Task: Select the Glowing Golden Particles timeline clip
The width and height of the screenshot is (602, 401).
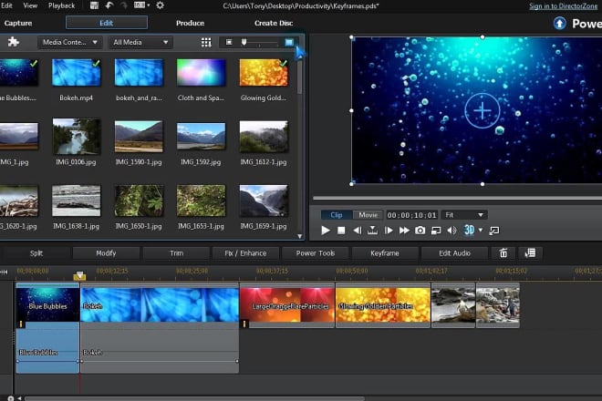Action: coord(383,305)
